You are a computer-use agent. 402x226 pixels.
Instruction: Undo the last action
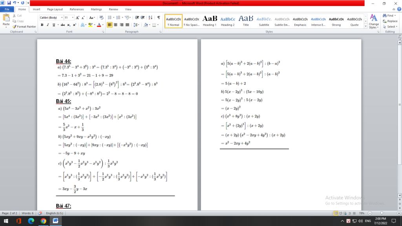tap(15, 3)
